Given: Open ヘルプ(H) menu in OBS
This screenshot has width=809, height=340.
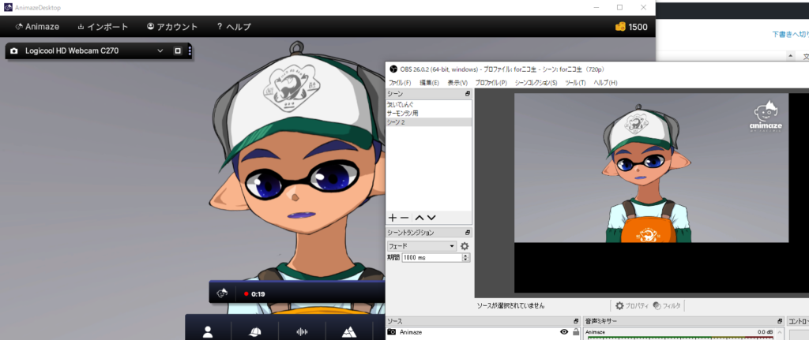Looking at the screenshot, I should (605, 82).
